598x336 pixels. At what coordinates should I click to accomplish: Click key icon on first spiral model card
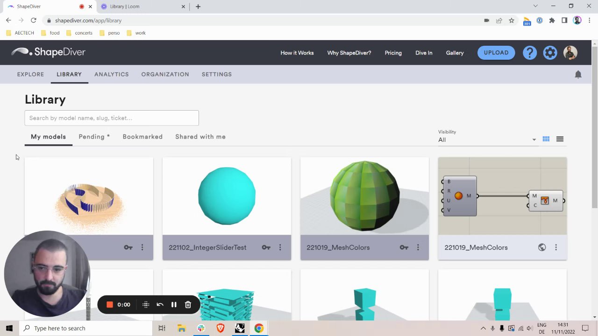pyautogui.click(x=128, y=247)
